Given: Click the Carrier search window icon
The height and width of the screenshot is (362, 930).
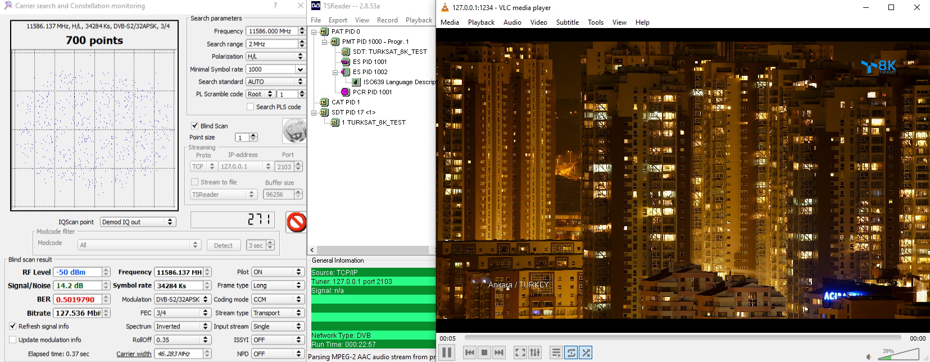Looking at the screenshot, I should click(x=8, y=6).
